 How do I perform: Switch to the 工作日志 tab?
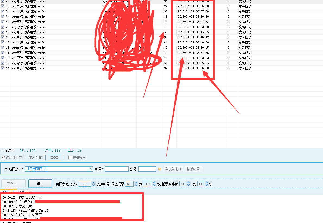9,192
